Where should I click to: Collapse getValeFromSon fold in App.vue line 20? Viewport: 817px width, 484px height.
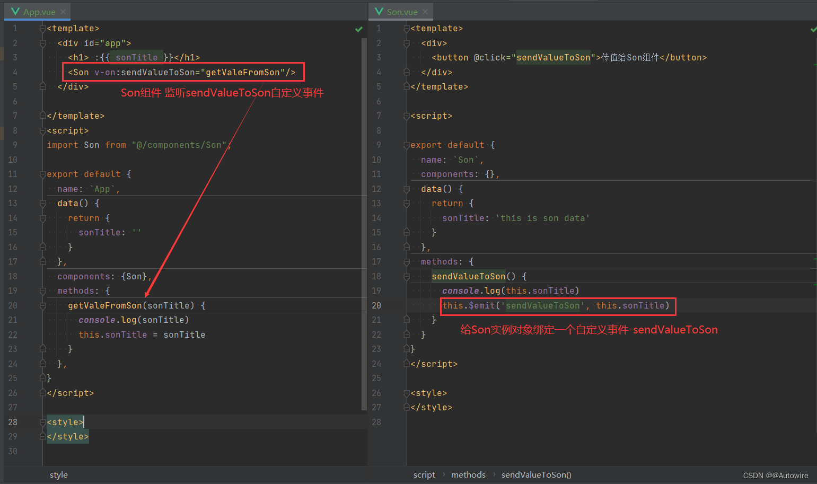pos(43,306)
